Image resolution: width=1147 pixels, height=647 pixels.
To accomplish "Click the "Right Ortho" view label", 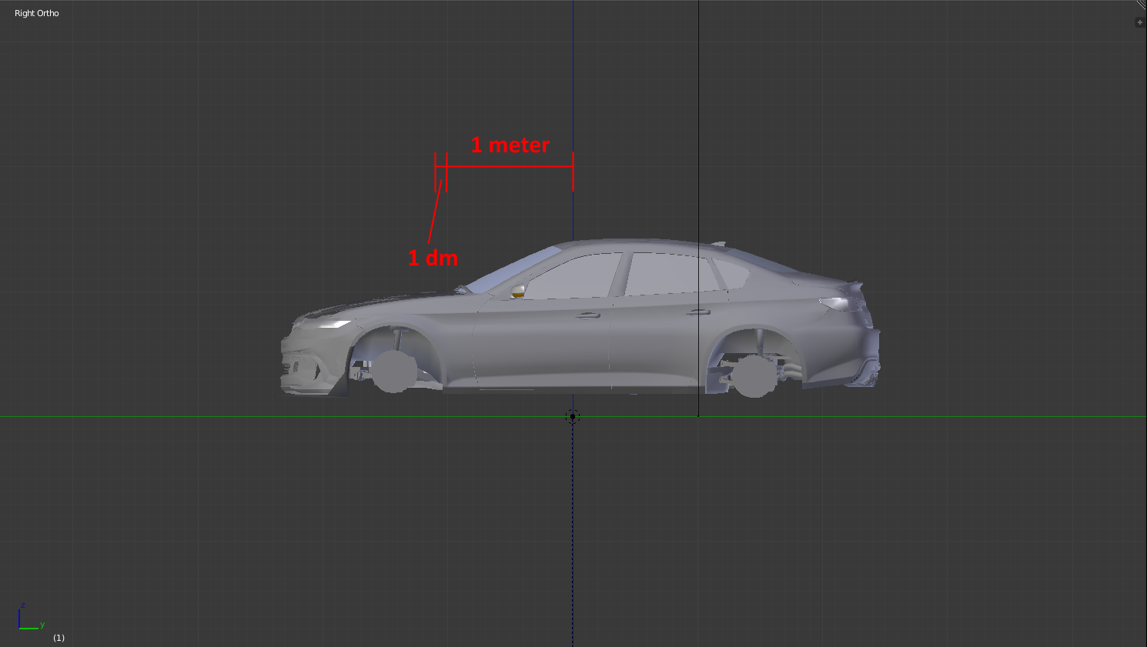I will (36, 13).
